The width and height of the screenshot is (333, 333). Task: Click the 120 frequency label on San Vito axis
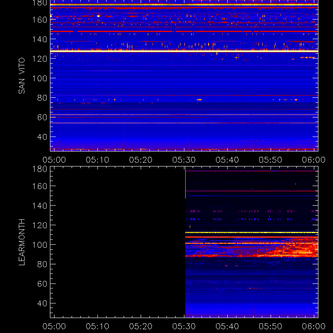40,59
